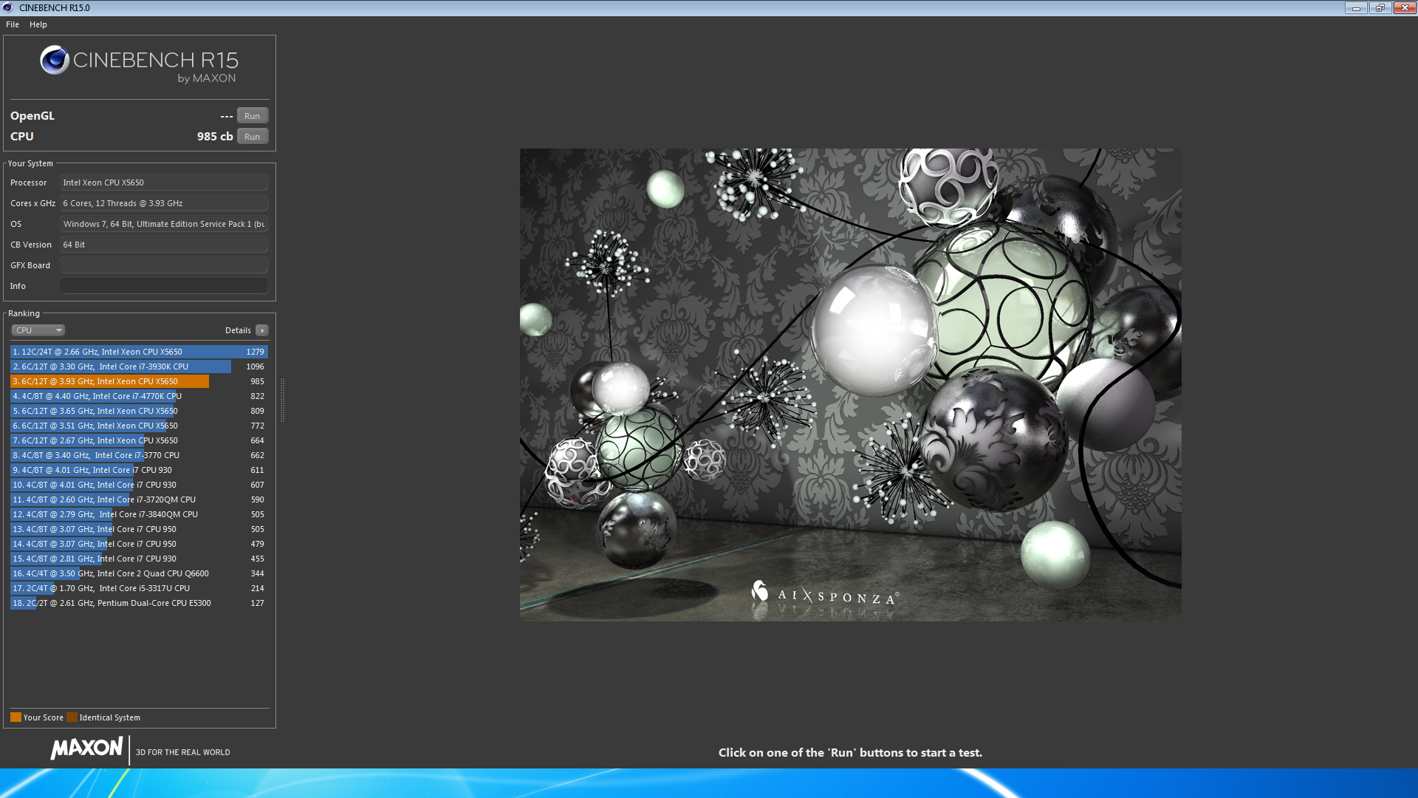Open the File menu
Screen dimensions: 1418x798
(13, 24)
